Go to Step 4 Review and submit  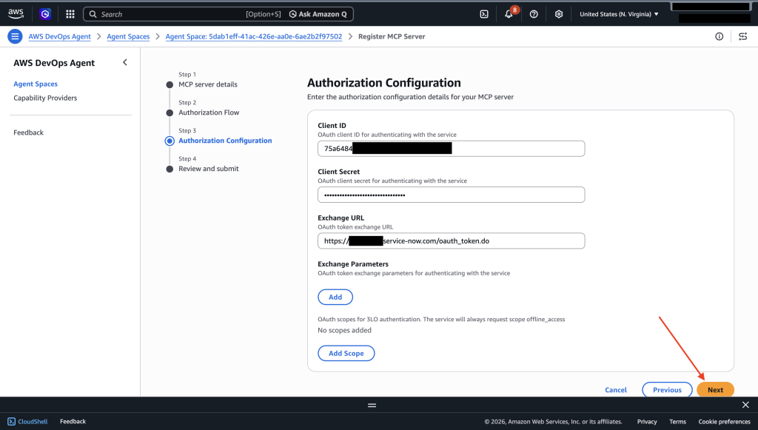click(208, 168)
